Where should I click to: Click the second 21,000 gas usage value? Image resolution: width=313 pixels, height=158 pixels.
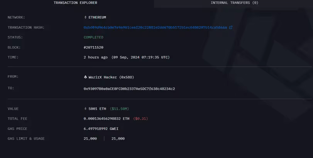(x=118, y=139)
